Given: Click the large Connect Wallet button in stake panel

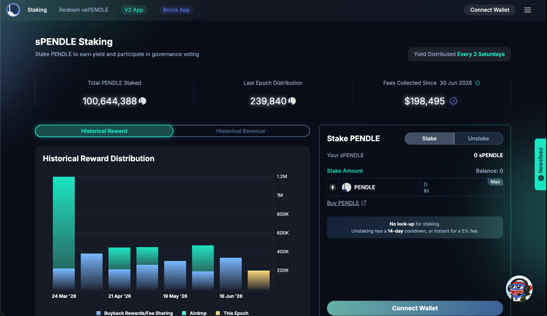Looking at the screenshot, I should (x=415, y=308).
